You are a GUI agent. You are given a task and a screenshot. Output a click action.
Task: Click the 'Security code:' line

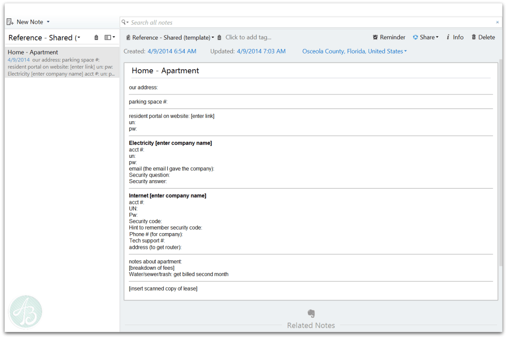146,221
